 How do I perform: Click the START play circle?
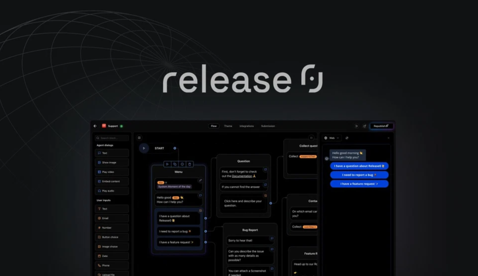coord(144,148)
